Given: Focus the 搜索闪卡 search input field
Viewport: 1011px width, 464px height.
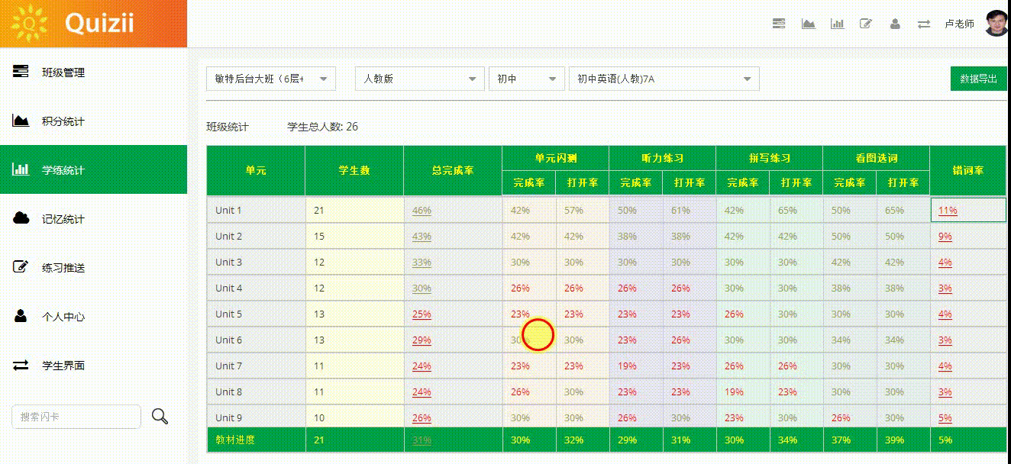Looking at the screenshot, I should tap(76, 417).
